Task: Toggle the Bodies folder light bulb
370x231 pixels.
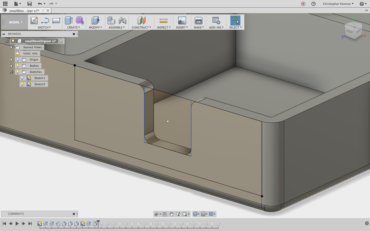Action: 18,66
